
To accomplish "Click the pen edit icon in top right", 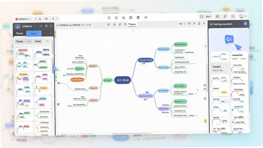I will 225,16.
